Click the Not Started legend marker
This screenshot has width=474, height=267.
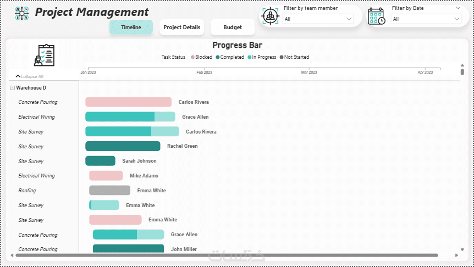(282, 57)
